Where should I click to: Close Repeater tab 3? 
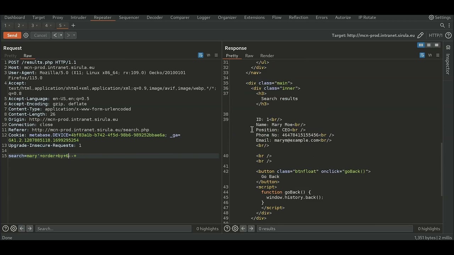click(37, 25)
